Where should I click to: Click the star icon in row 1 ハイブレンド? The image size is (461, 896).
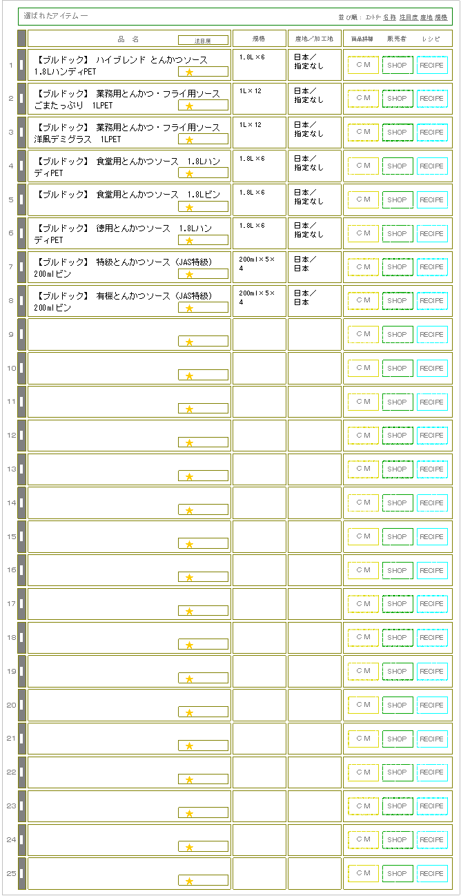pos(189,72)
